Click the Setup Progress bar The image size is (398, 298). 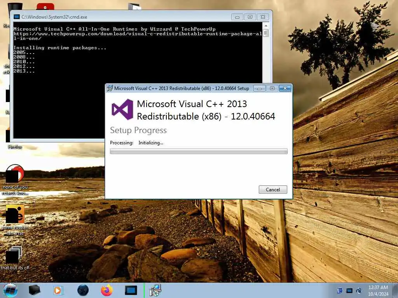199,151
